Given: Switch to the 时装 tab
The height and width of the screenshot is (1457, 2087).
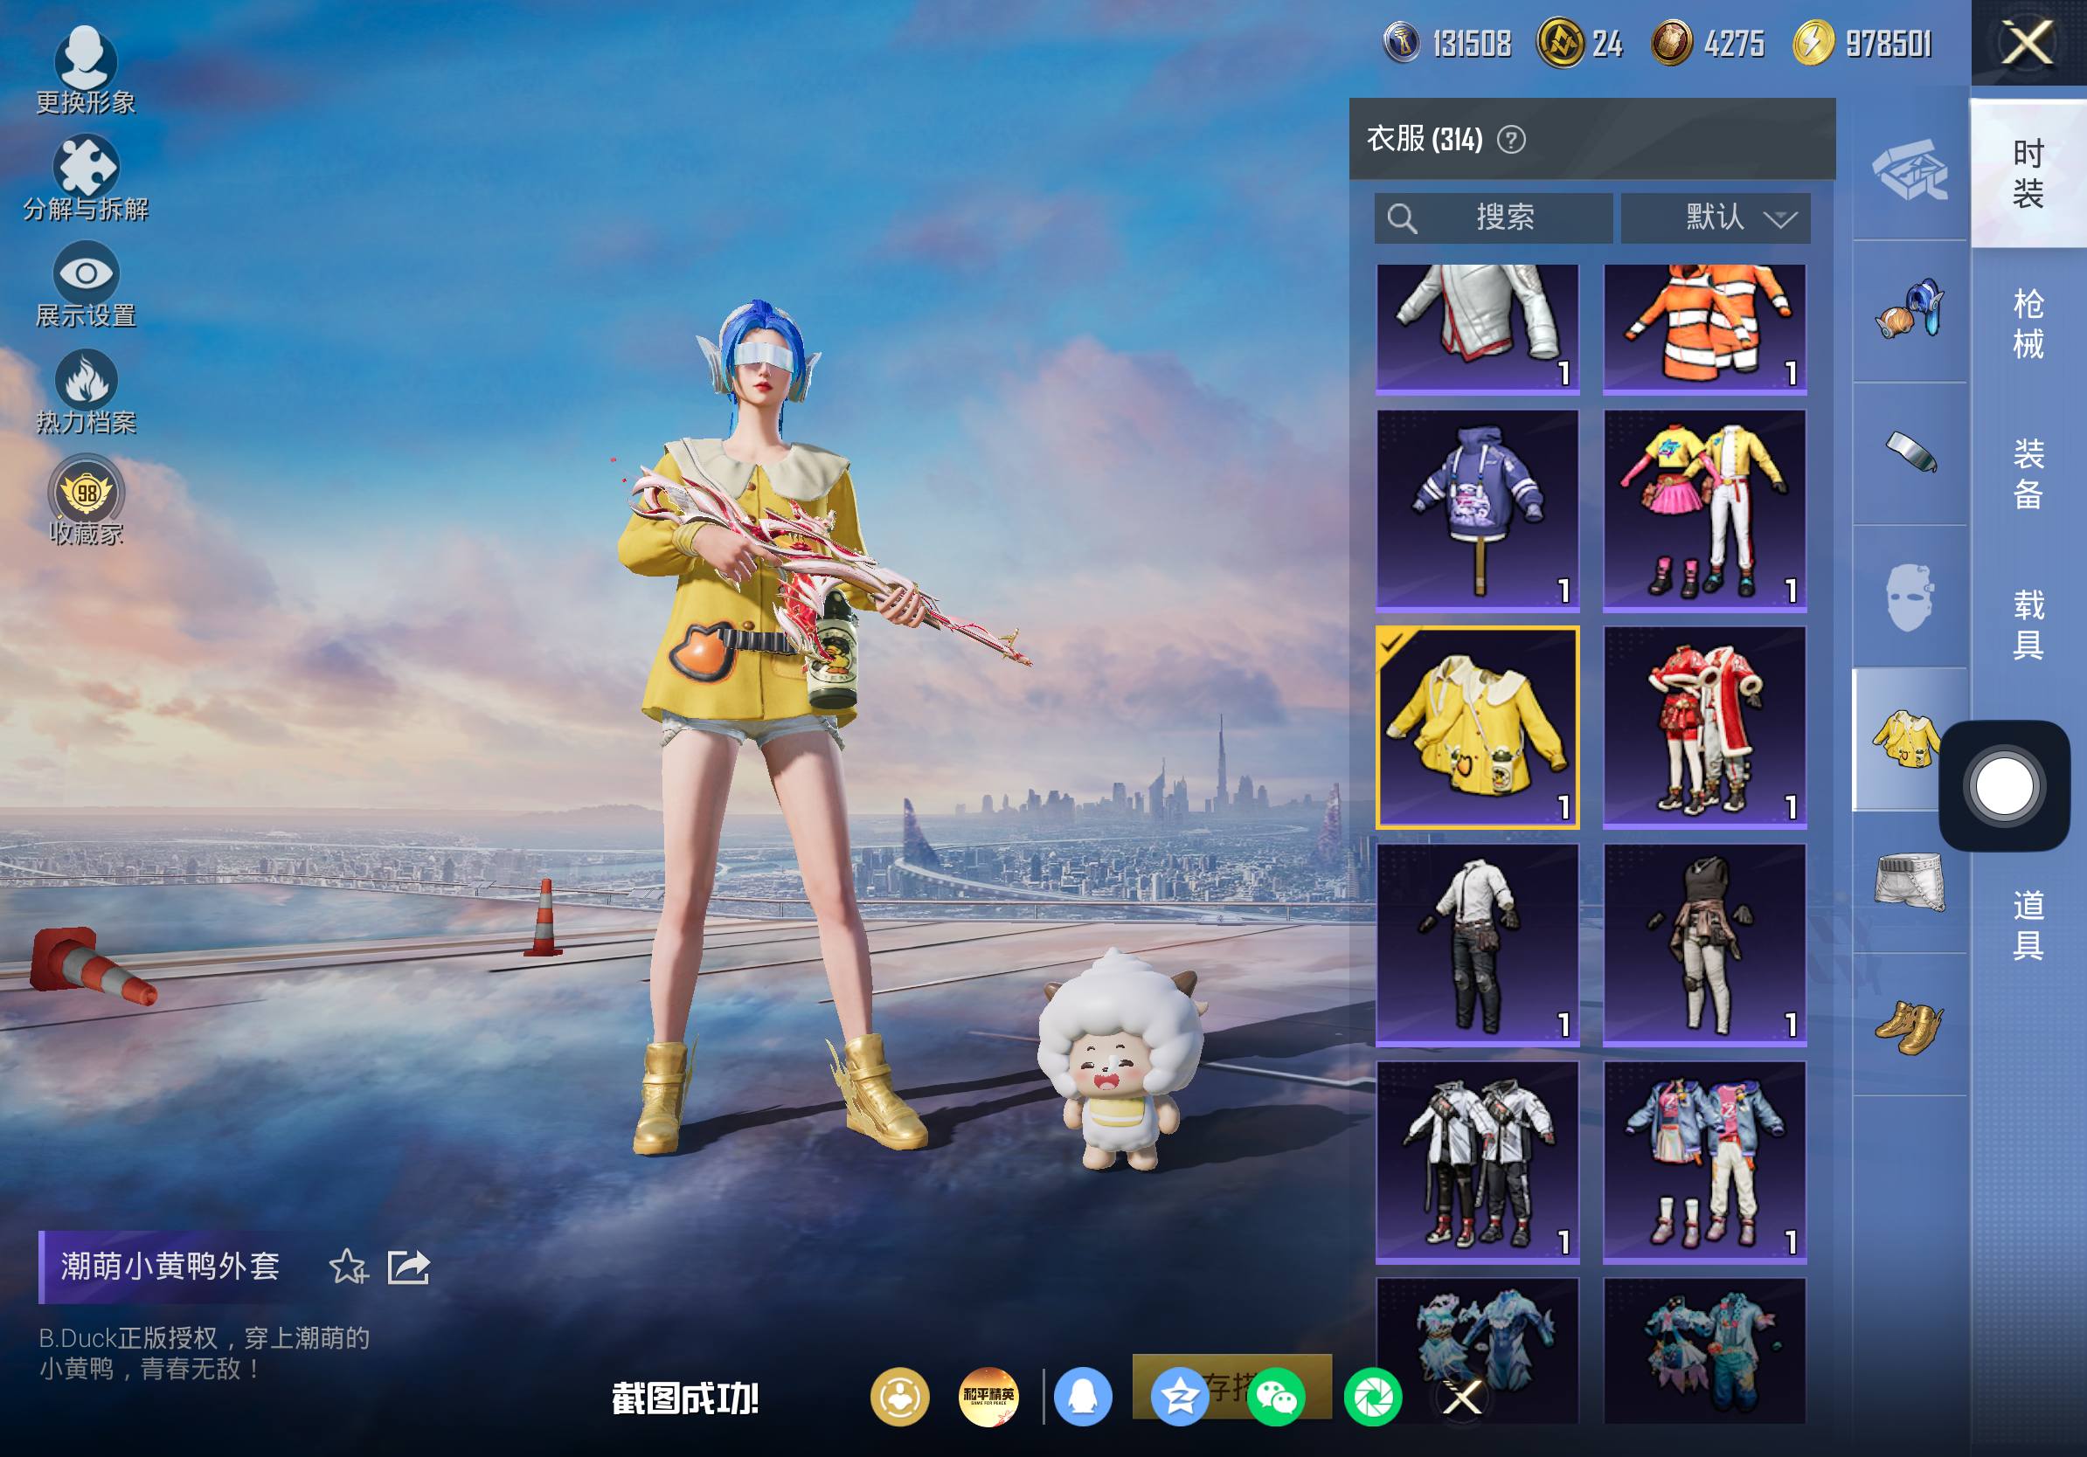Looking at the screenshot, I should pyautogui.click(x=2028, y=173).
